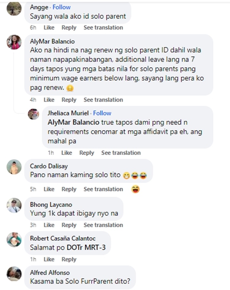Open Alfred Alfonso's profile avatar
This screenshot has height=290, width=230.
[14, 274]
